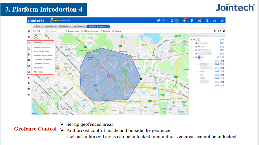The image size is (259, 145).
Task: Click the home icon in left sidebar
Action: point(29,31)
